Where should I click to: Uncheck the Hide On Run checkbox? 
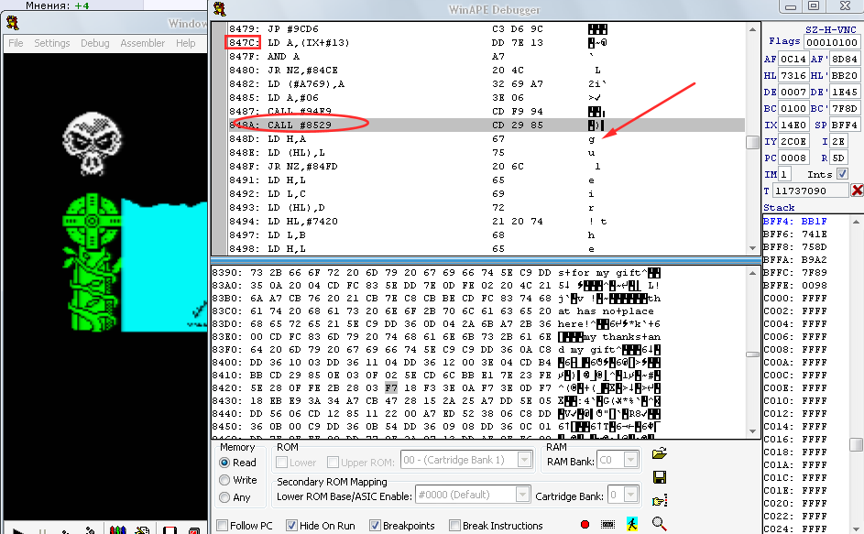[291, 526]
